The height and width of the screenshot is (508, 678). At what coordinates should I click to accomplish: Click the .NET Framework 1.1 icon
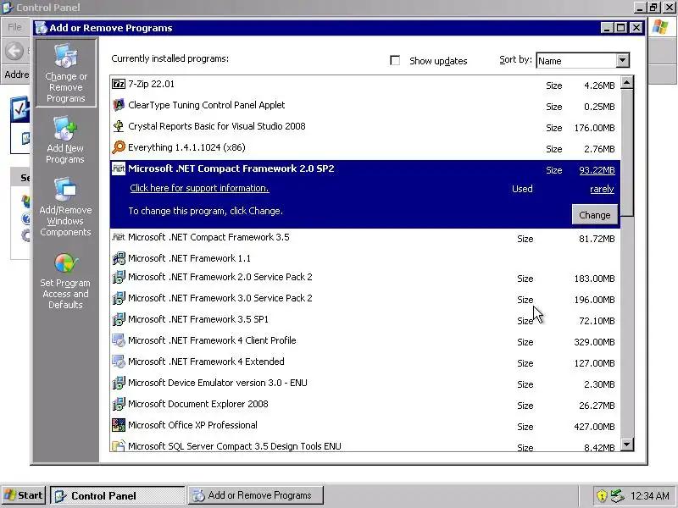point(119,258)
